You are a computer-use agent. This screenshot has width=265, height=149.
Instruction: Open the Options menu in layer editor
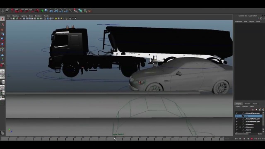245,107
